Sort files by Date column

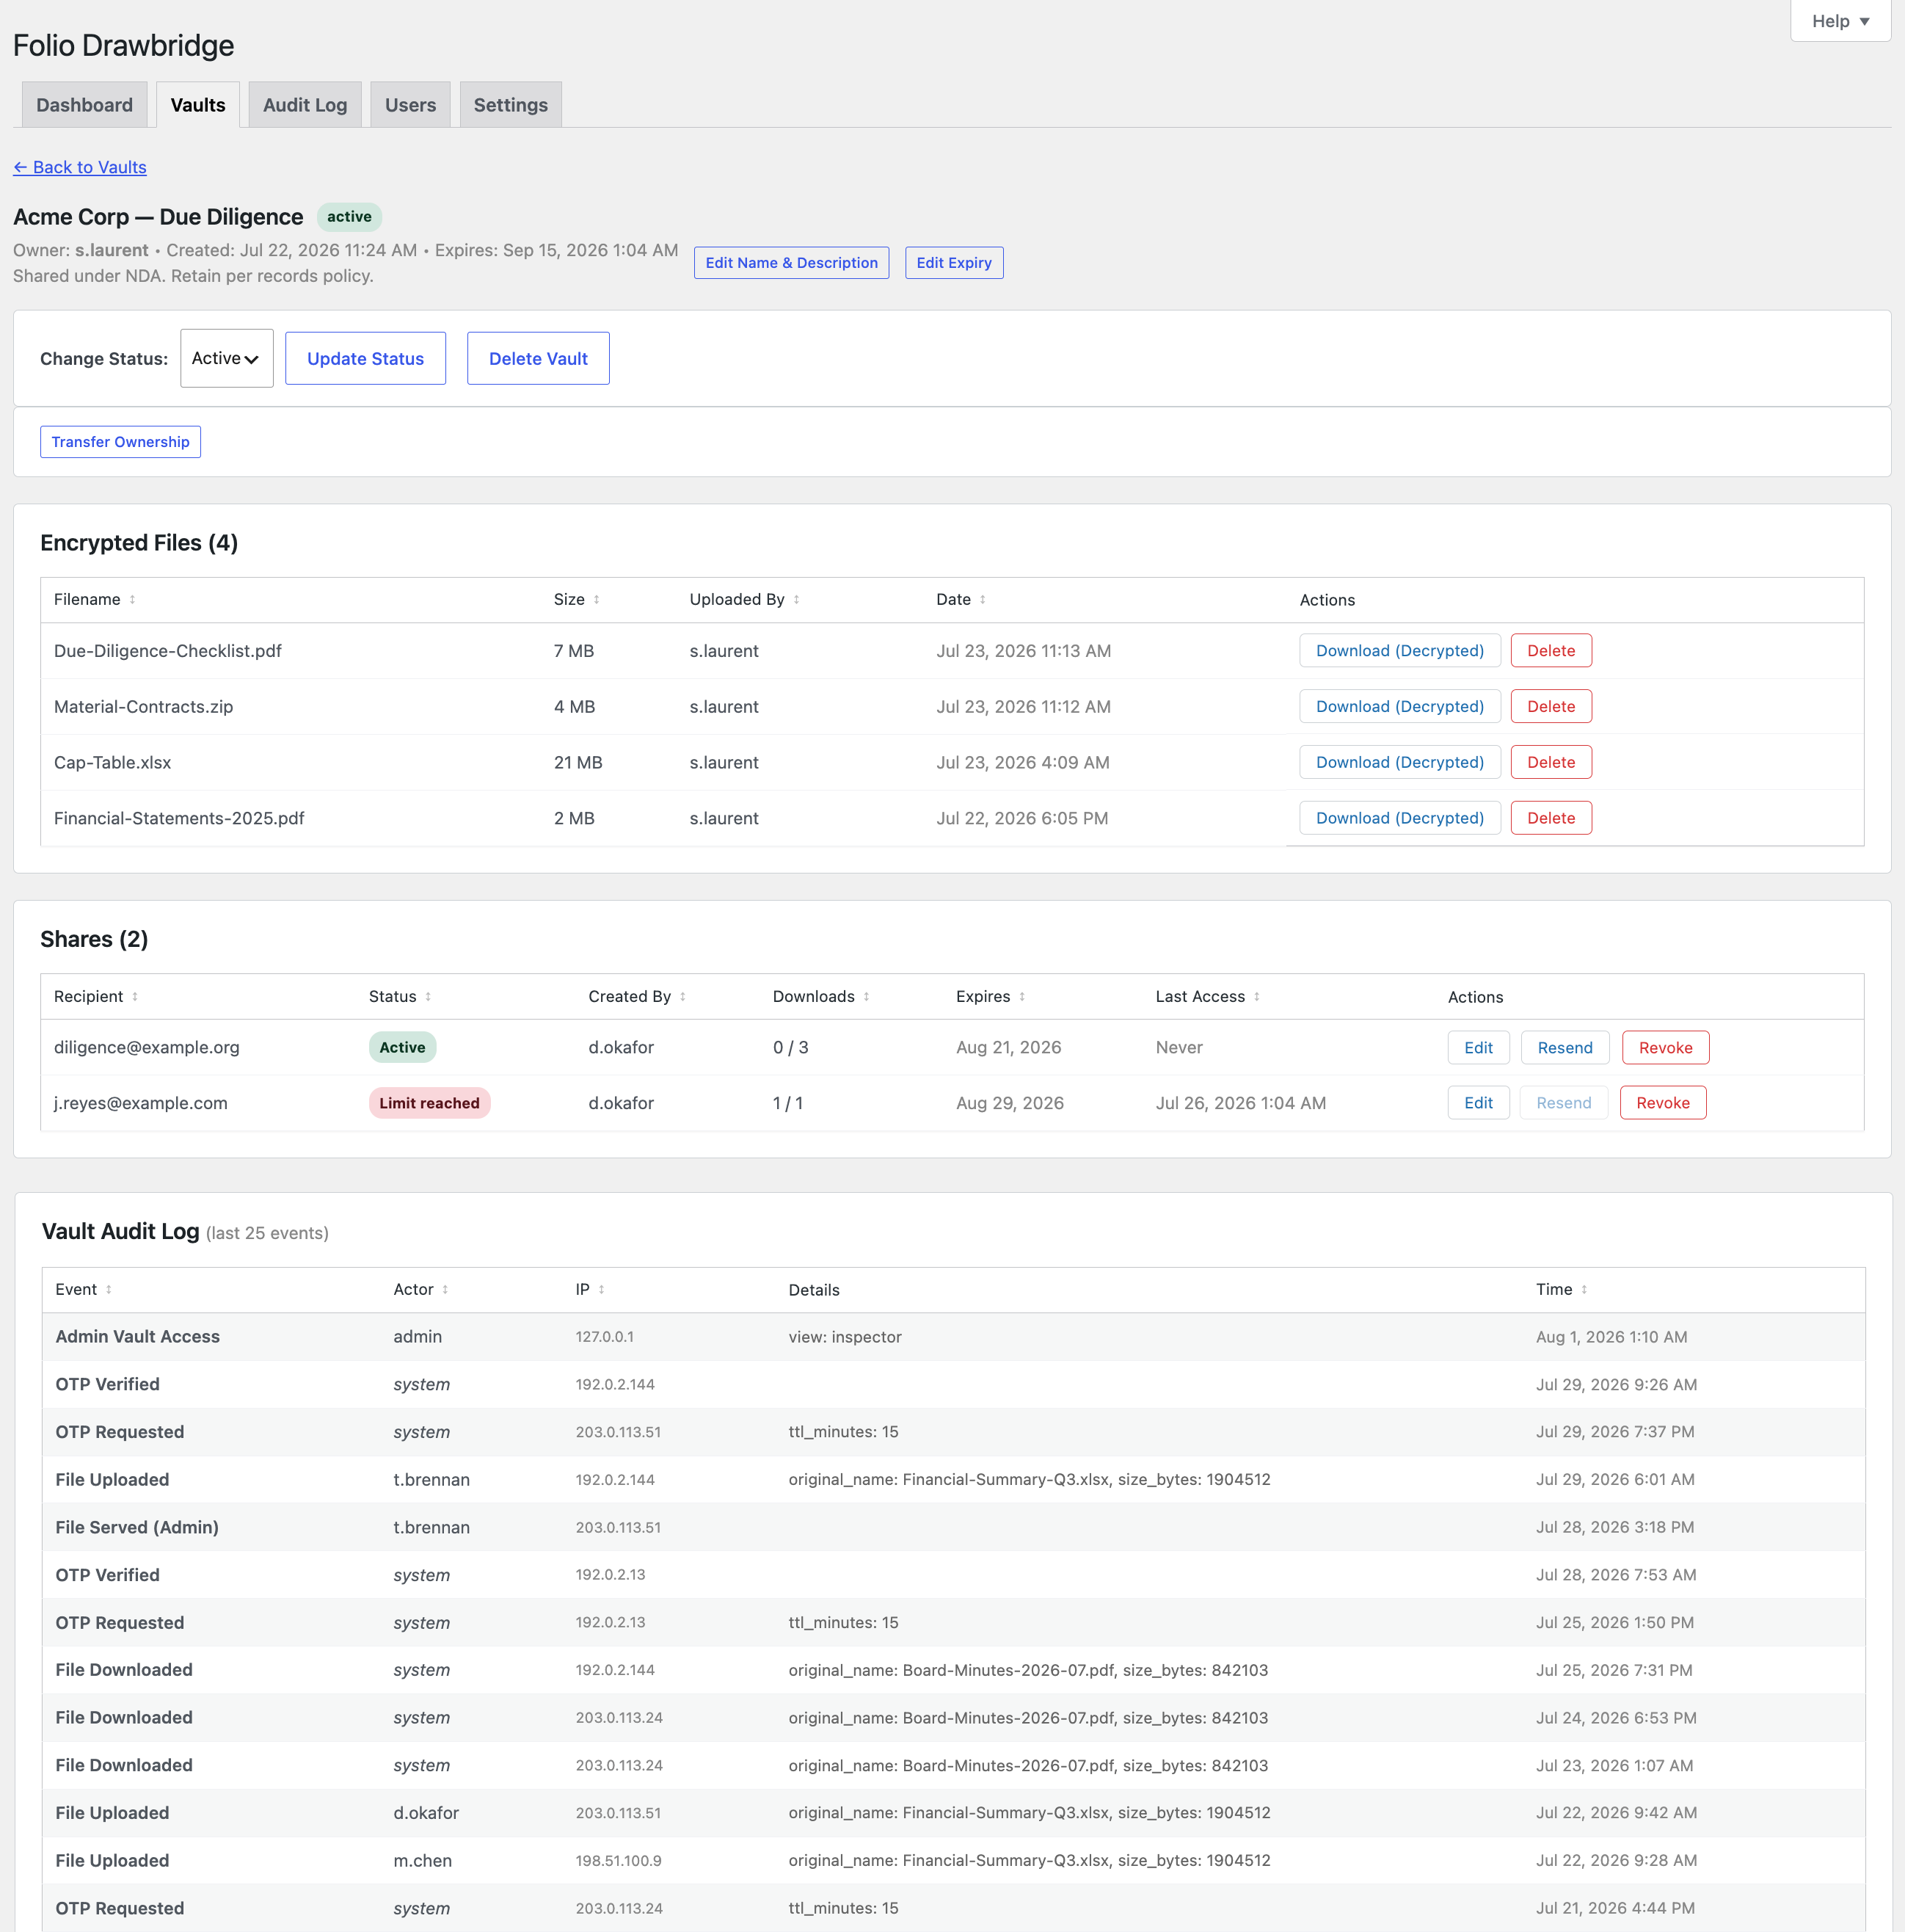[x=961, y=599]
